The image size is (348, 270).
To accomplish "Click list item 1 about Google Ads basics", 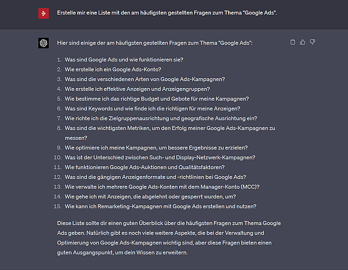I will pos(124,60).
